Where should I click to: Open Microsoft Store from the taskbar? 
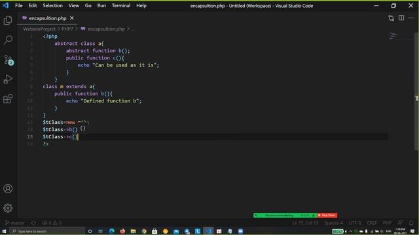(155, 231)
